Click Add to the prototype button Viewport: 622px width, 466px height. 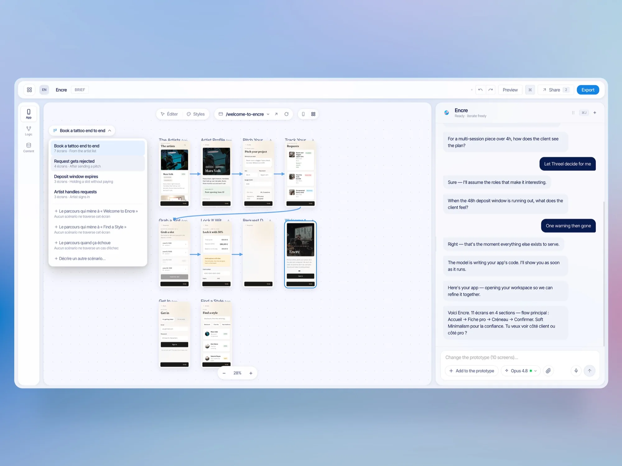(472, 371)
